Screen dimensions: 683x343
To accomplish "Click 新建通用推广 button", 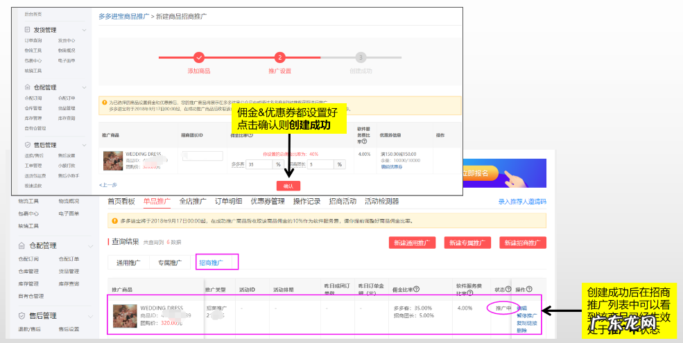I will coord(412,243).
